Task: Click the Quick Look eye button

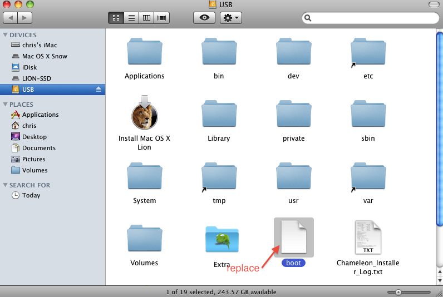Action: tap(204, 18)
